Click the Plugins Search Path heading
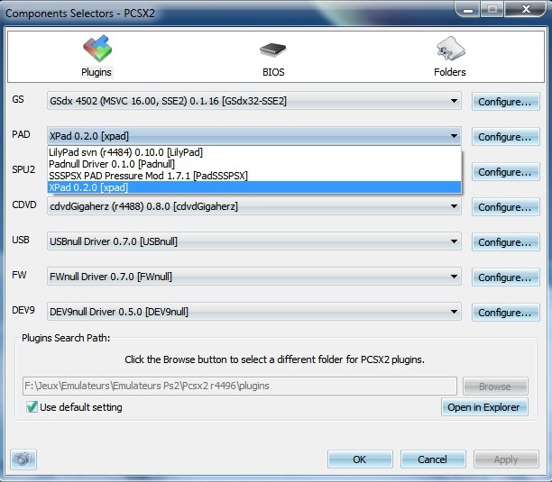552x482 pixels. [x=66, y=338]
